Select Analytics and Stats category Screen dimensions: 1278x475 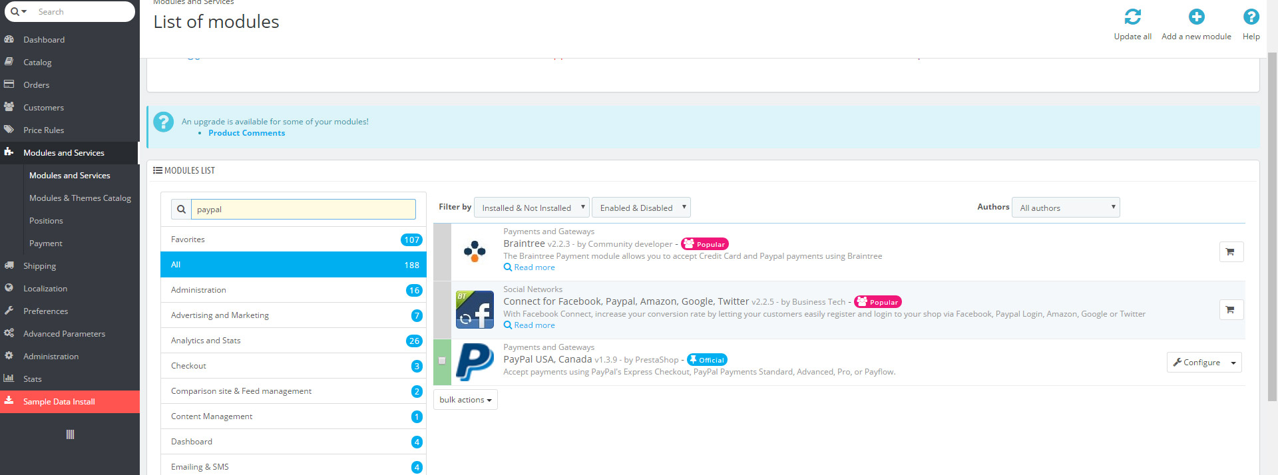(294, 341)
